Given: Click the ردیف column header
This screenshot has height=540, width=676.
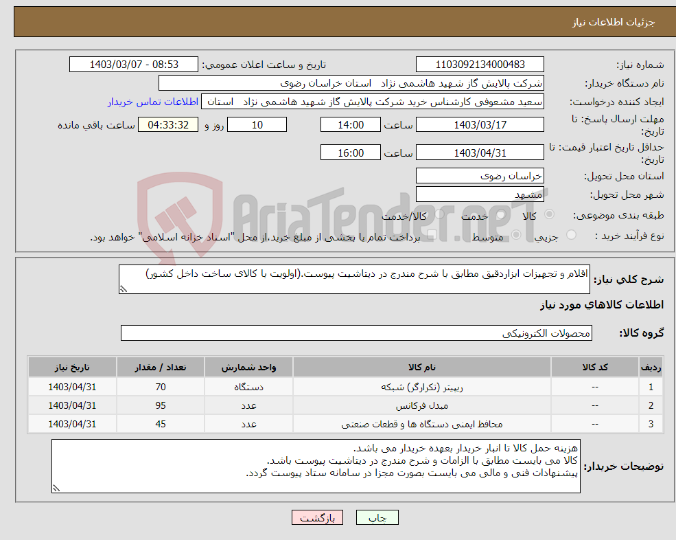Looking at the screenshot, I should point(651,367).
